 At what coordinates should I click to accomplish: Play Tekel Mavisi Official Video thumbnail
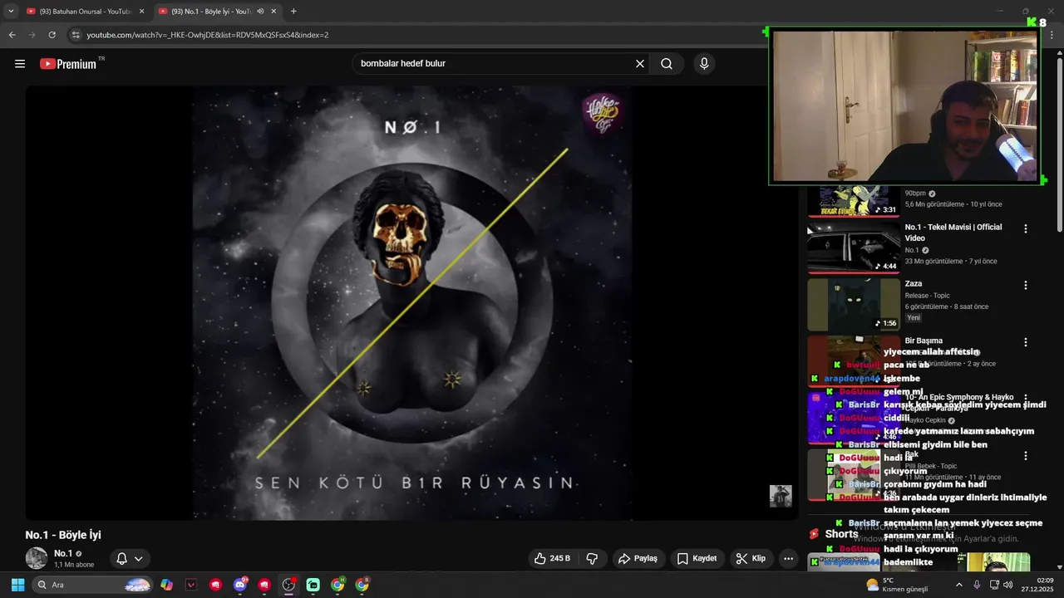pyautogui.click(x=854, y=247)
